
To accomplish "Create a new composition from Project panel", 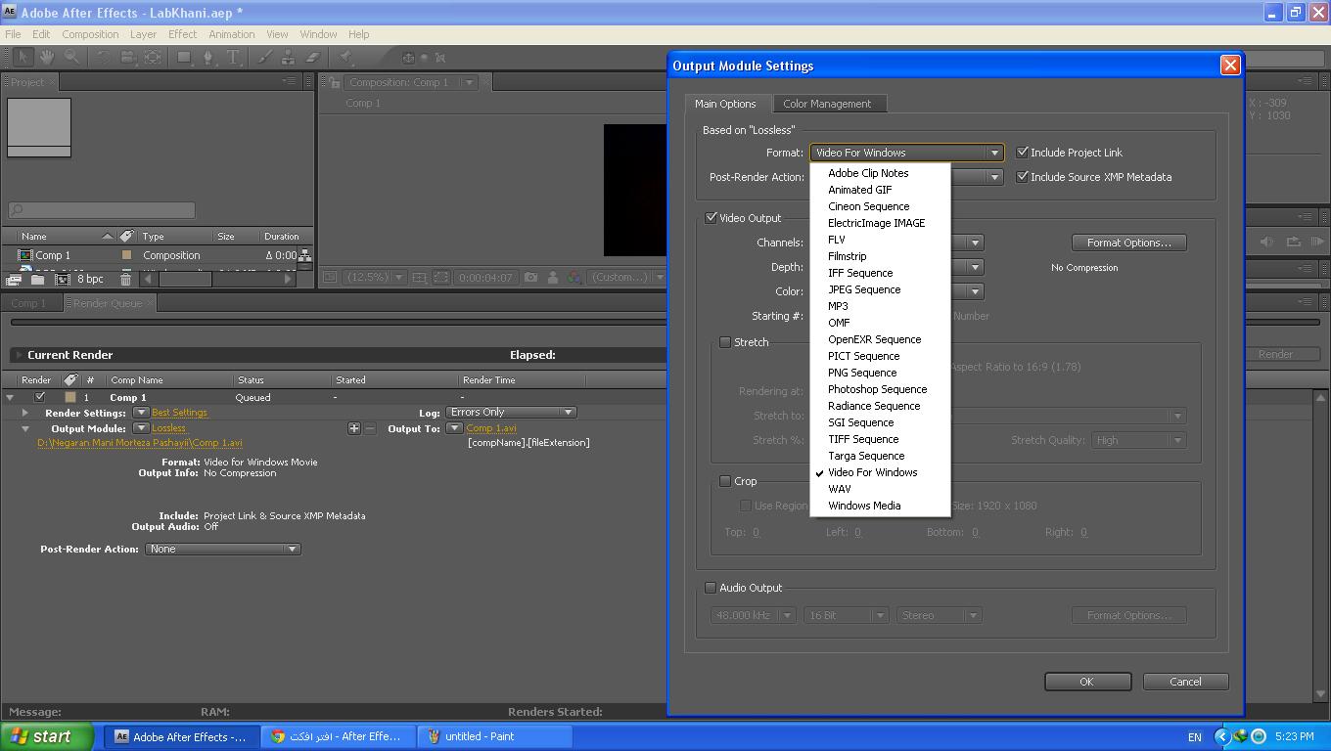I will [x=62, y=280].
